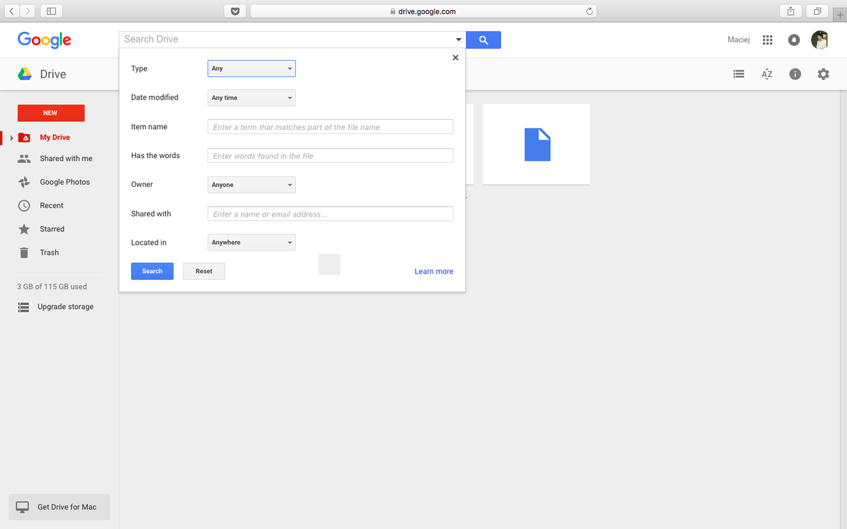
Task: Open Google Photos section
Action: click(64, 182)
